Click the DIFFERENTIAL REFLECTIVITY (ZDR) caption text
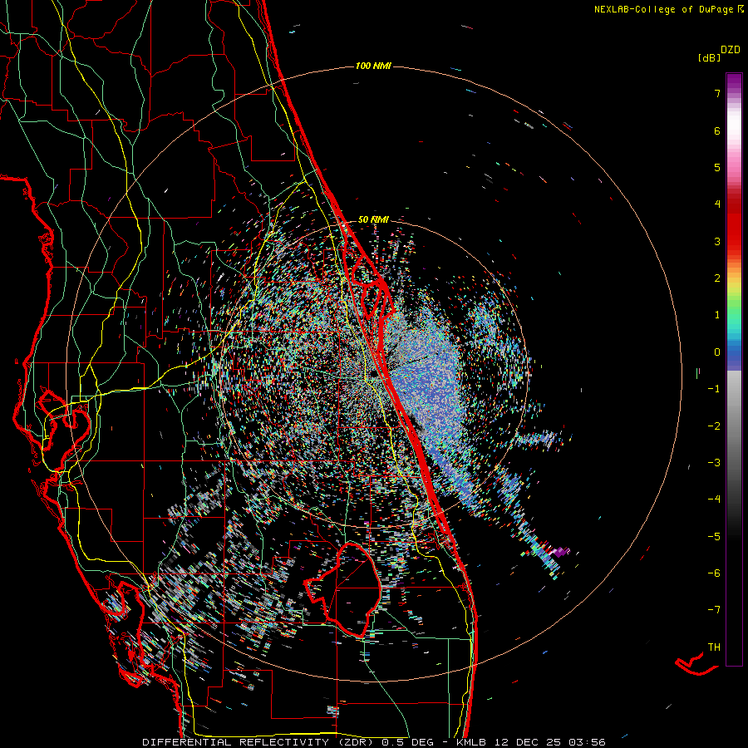 [258, 742]
